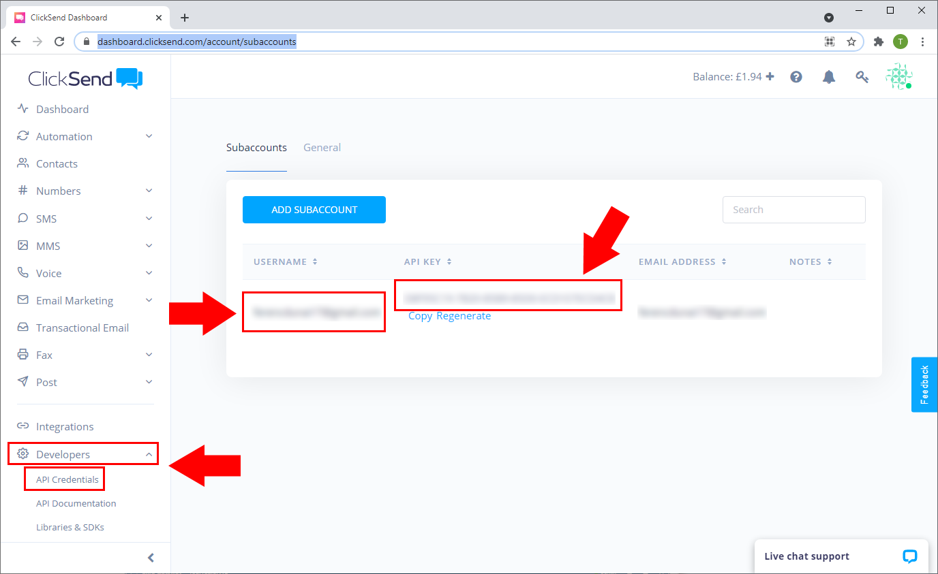938x574 pixels.
Task: Expand the Automation menu chevron
Action: click(149, 136)
